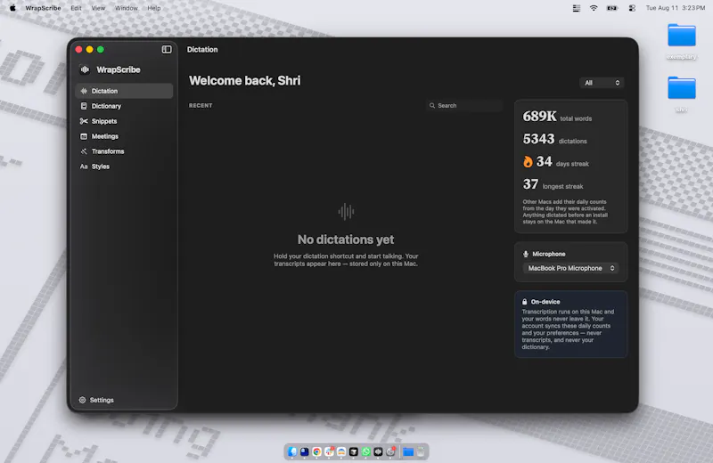Open the Styles section
The width and height of the screenshot is (713, 463).
coord(124,167)
